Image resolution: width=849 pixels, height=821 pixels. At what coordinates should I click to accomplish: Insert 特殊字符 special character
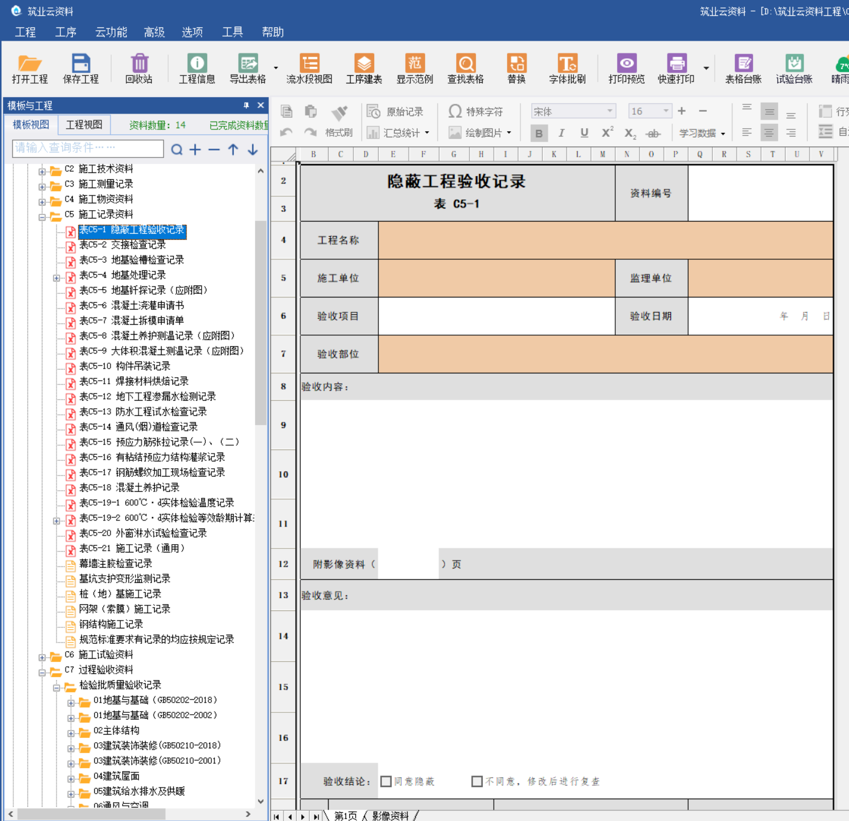(x=476, y=112)
